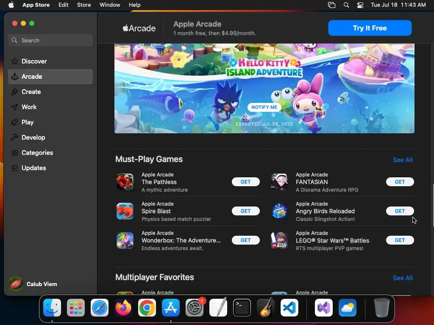
Task: Open the Apple menu
Action: [11, 5]
